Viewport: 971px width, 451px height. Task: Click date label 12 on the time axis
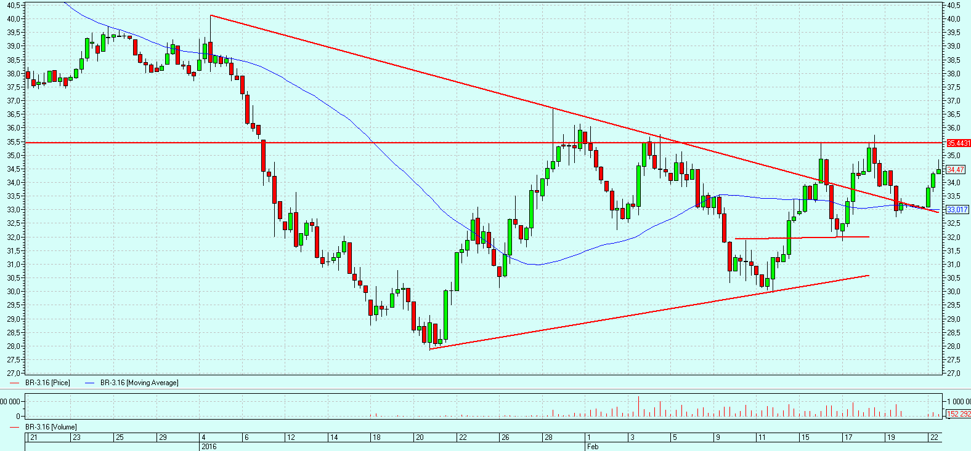[x=291, y=437]
